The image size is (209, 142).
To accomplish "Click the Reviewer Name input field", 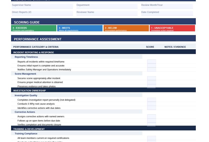I will pos(107,13).
